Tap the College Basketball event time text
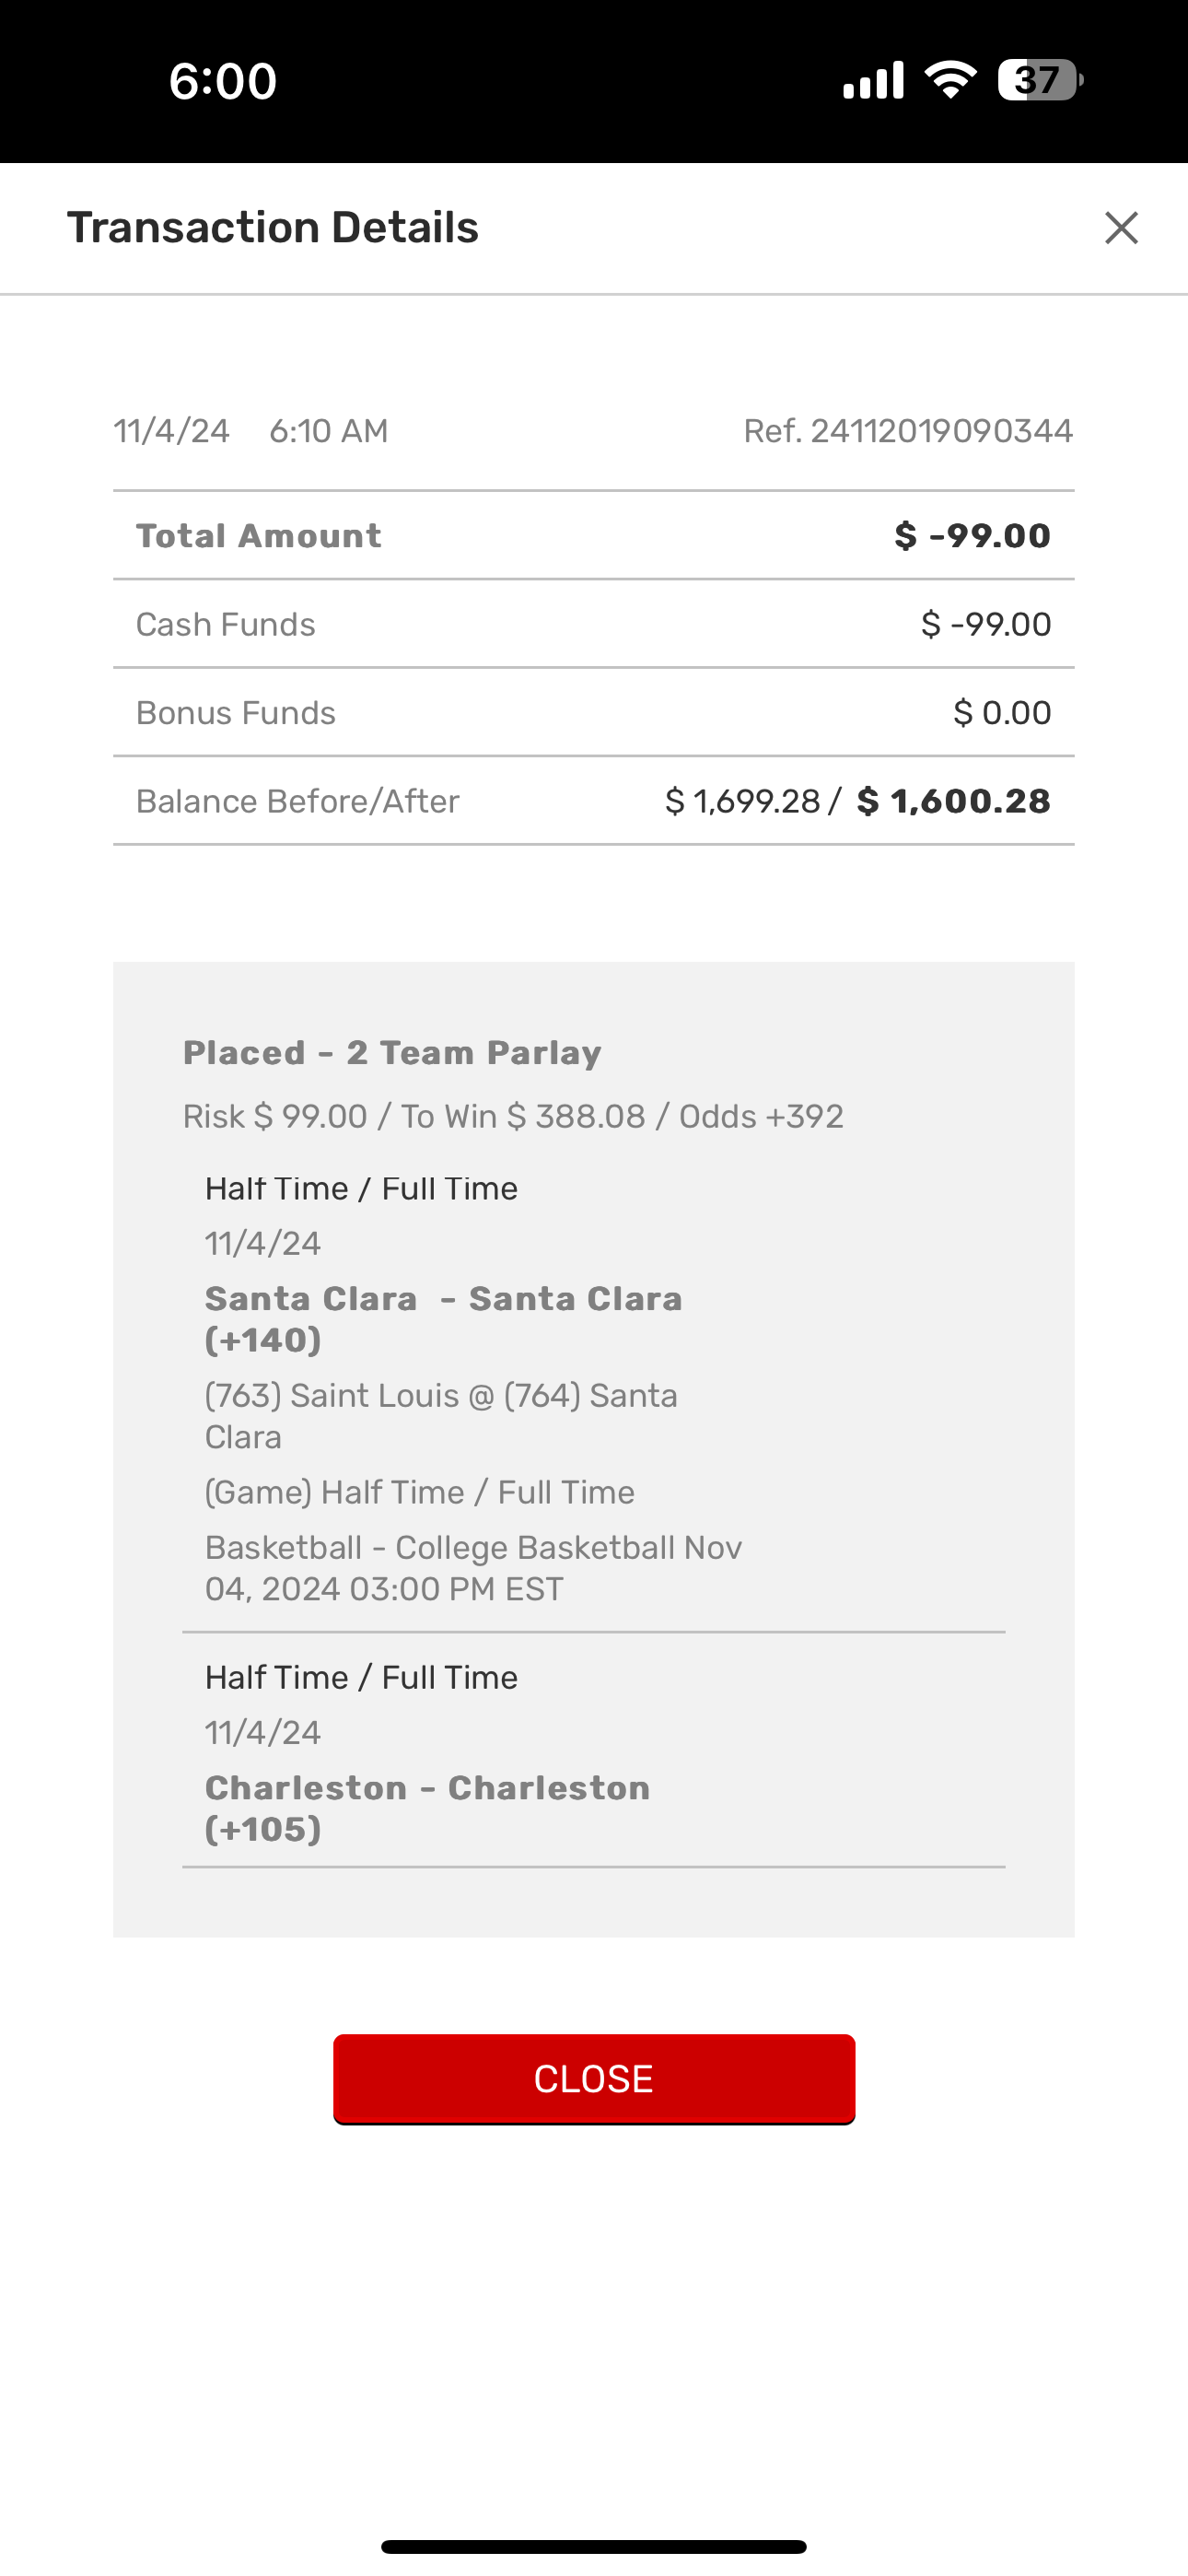The width and height of the screenshot is (1188, 2576). (473, 1567)
